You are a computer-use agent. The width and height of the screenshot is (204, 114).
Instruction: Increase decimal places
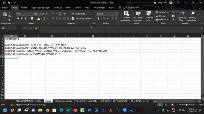click(113, 19)
